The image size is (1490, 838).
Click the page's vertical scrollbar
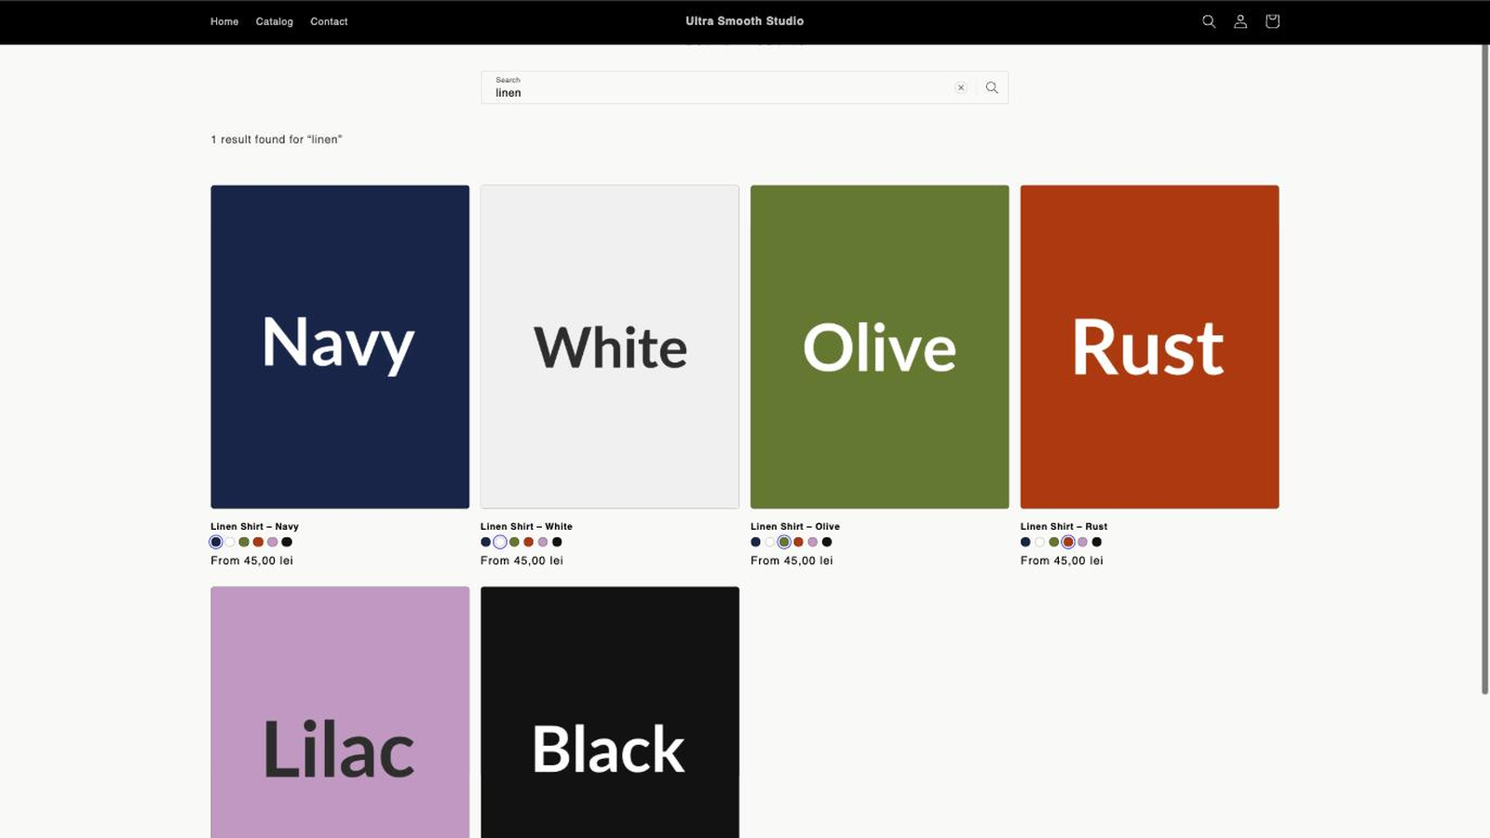[1485, 369]
